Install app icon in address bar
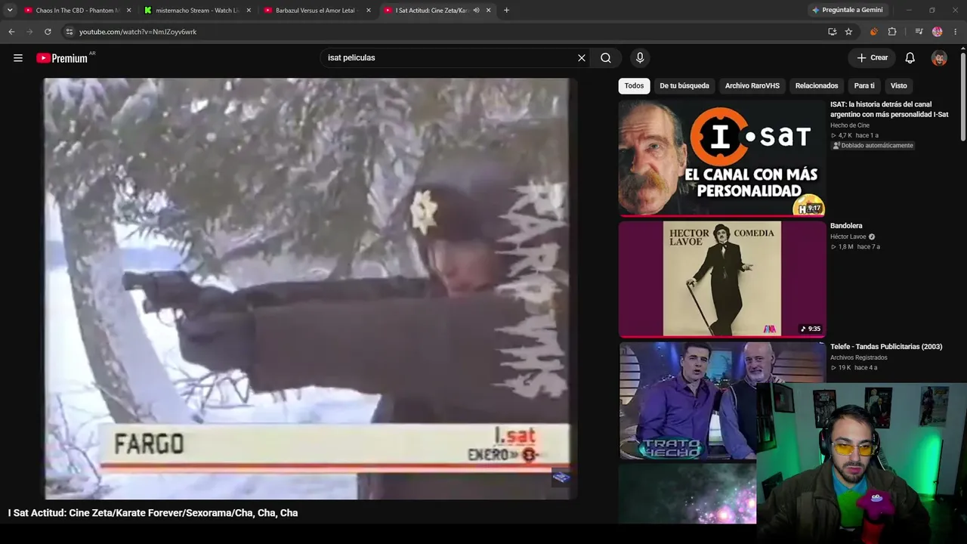 (x=832, y=32)
